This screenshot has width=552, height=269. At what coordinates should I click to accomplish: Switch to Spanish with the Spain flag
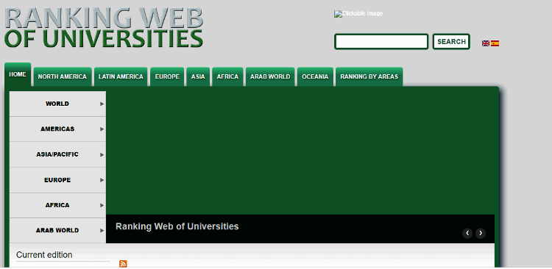click(x=495, y=43)
